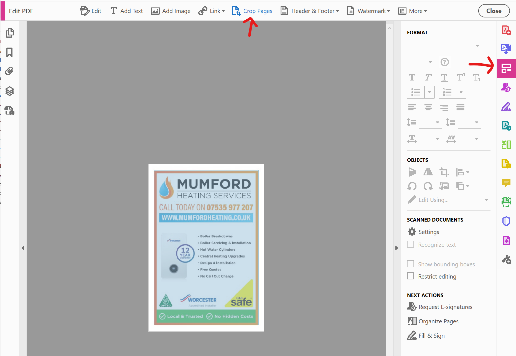Viewport: 516px width, 356px height.
Task: Tick the Restrict editing checkbox
Action: coord(410,276)
